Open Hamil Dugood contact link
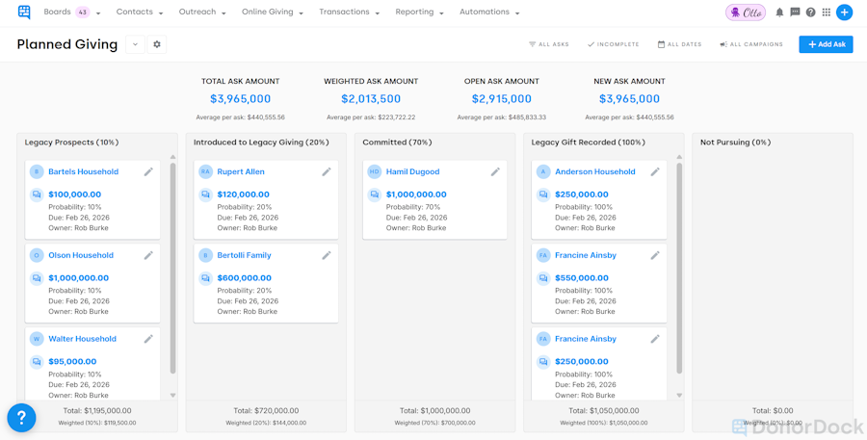The width and height of the screenshot is (867, 440). tap(412, 172)
